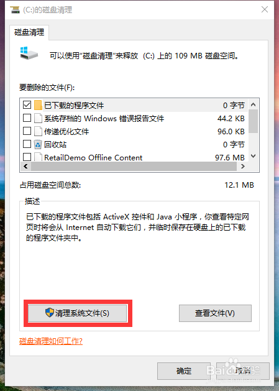This screenshot has width=279, height=391.
Task: Click the file list scroll down arrow
Action: pyautogui.click(x=253, y=157)
